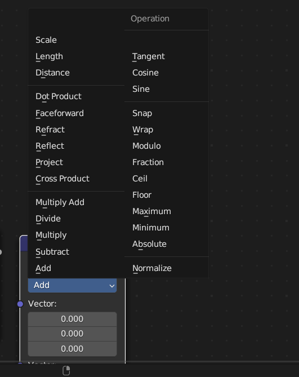Select Minimum operation
This screenshot has height=377, width=299.
pos(167,228)
